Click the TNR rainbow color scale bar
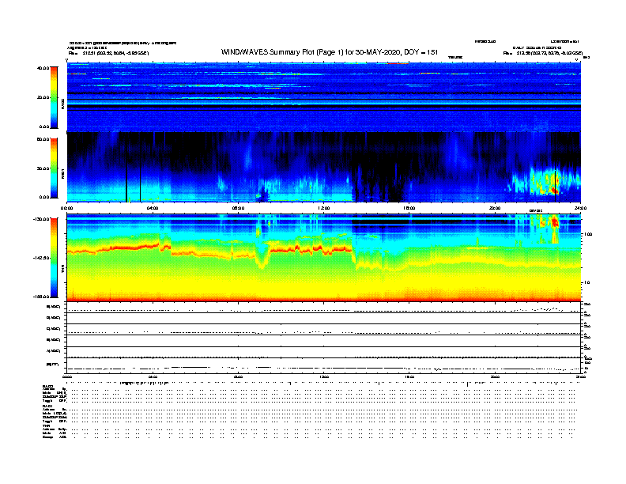 pos(54,258)
